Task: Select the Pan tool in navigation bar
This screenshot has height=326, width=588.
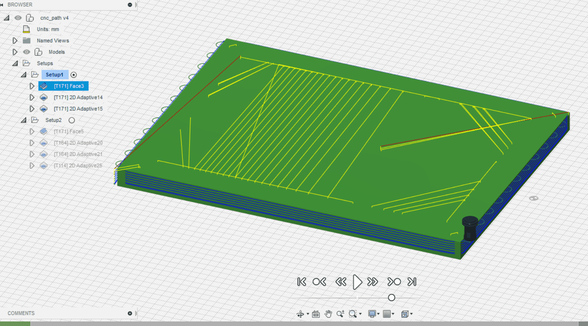Action: click(x=328, y=314)
